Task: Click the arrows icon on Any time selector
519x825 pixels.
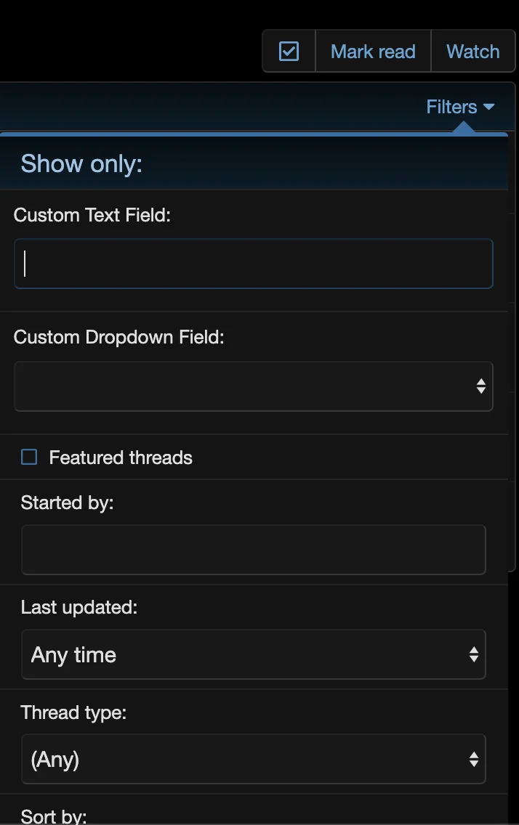Action: [474, 654]
